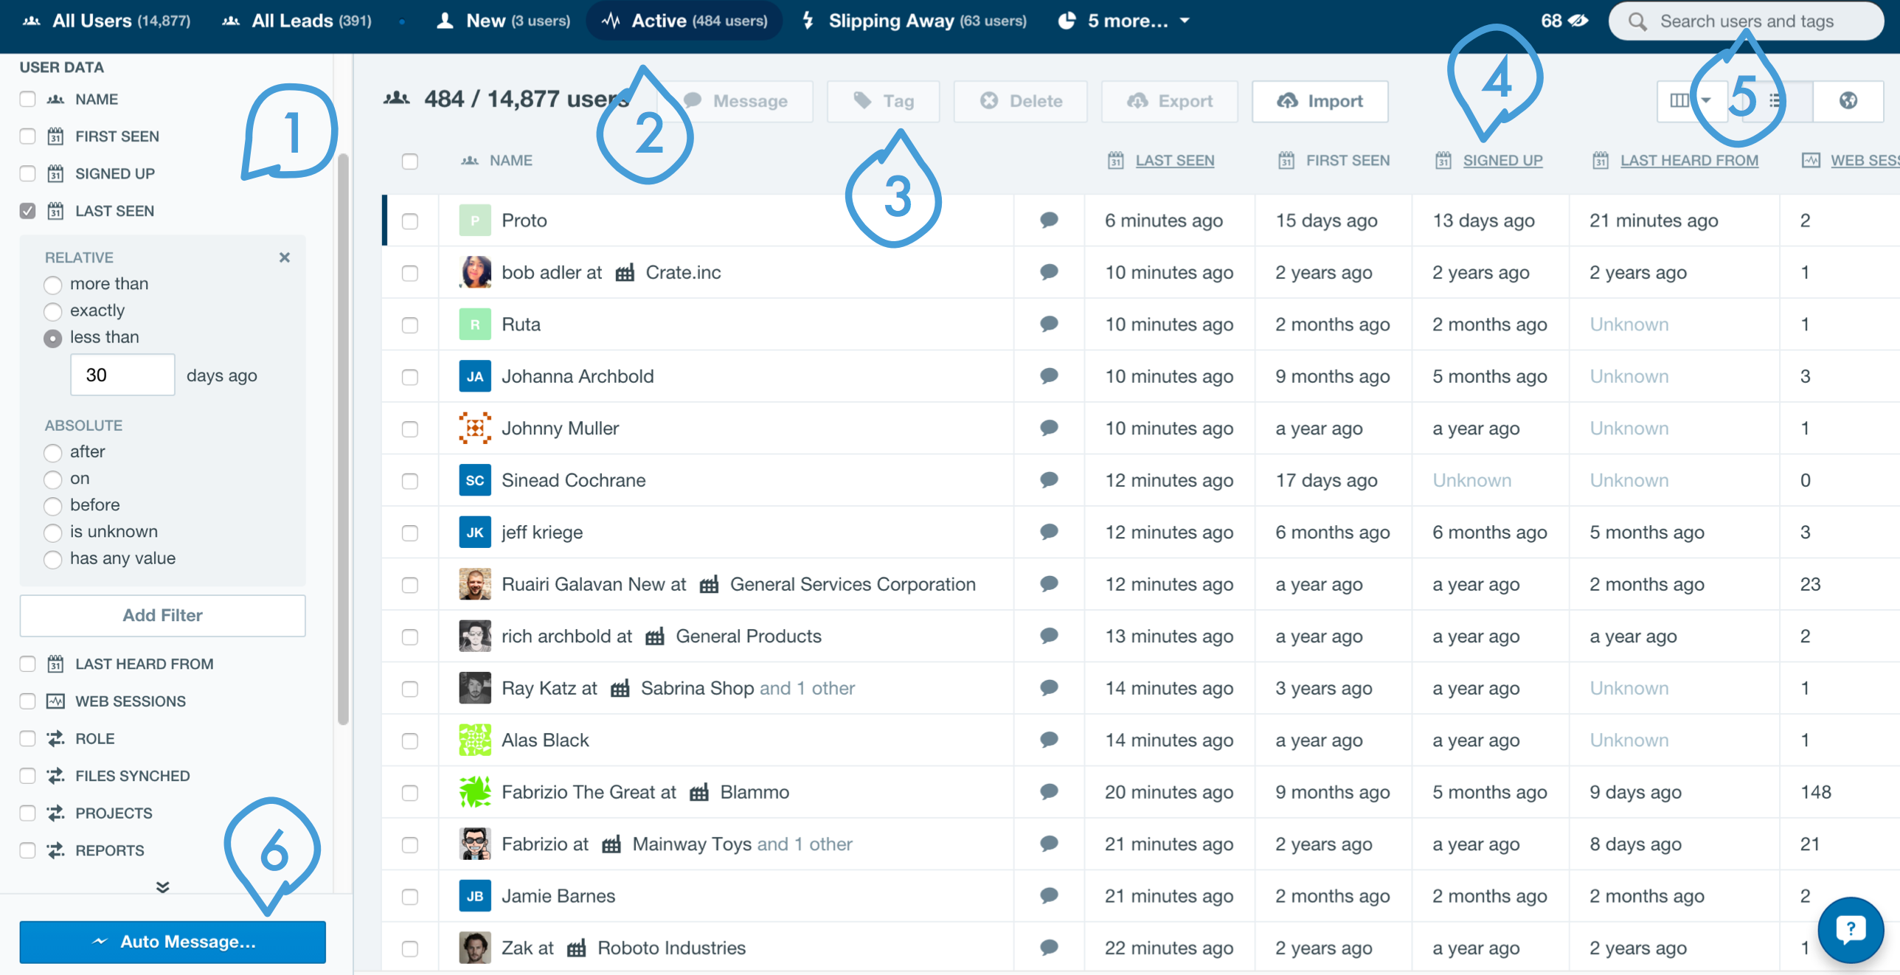Check the SIGNED UP filter checkbox
The width and height of the screenshot is (1900, 975).
[x=28, y=173]
